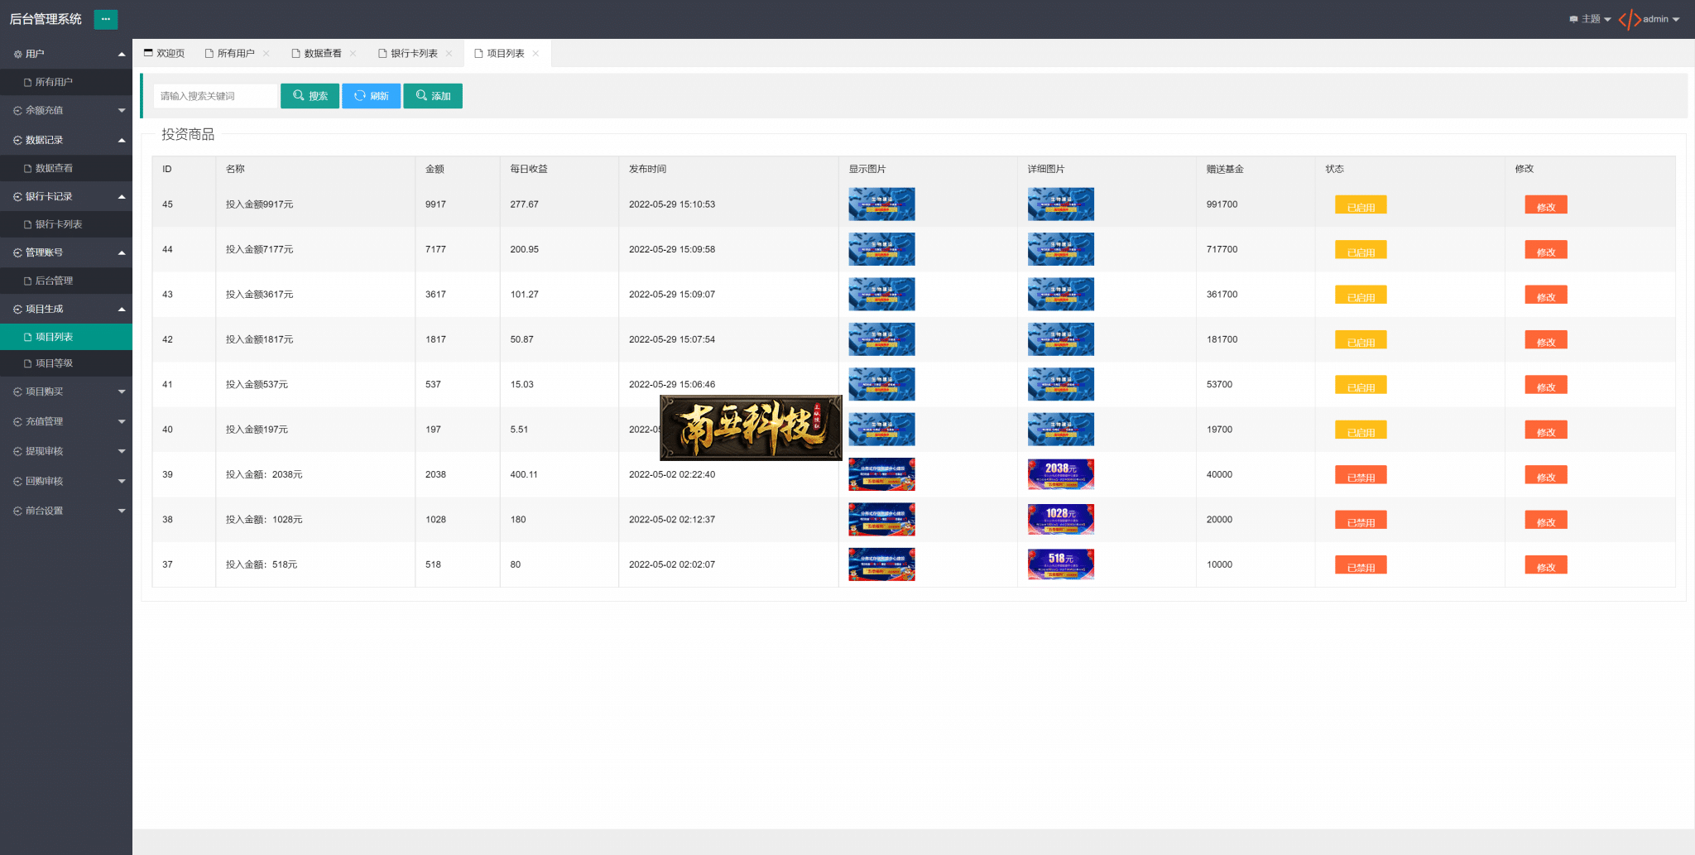1695x855 pixels.
Task: Close the 所有用户 tab
Action: coord(266,54)
